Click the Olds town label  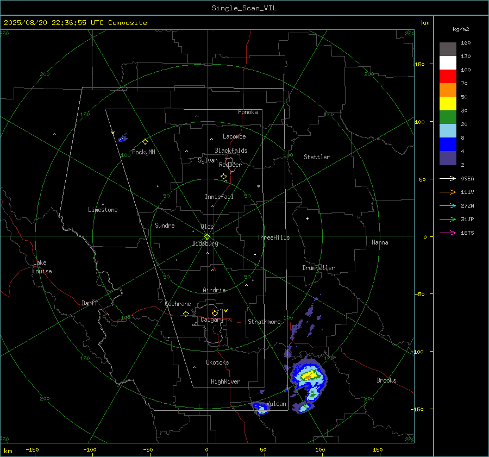click(x=207, y=227)
